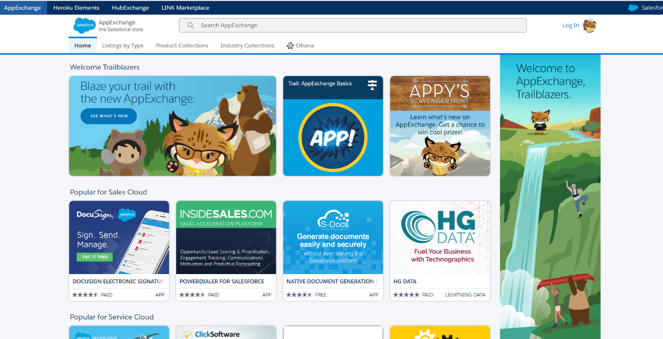Viewport: 663px width, 339px height.
Task: Click the APP label on the PowerDialer card
Action: (x=267, y=295)
